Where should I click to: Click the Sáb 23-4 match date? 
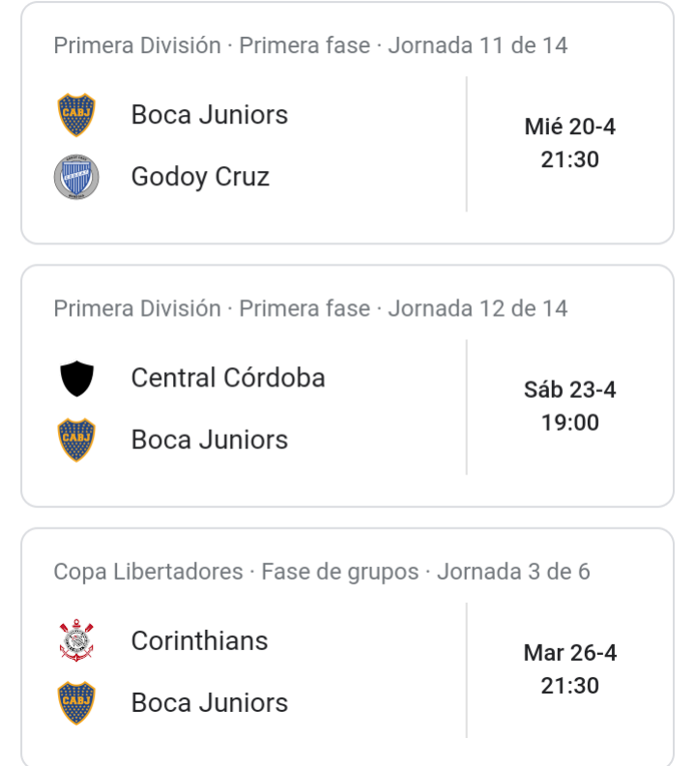570,390
